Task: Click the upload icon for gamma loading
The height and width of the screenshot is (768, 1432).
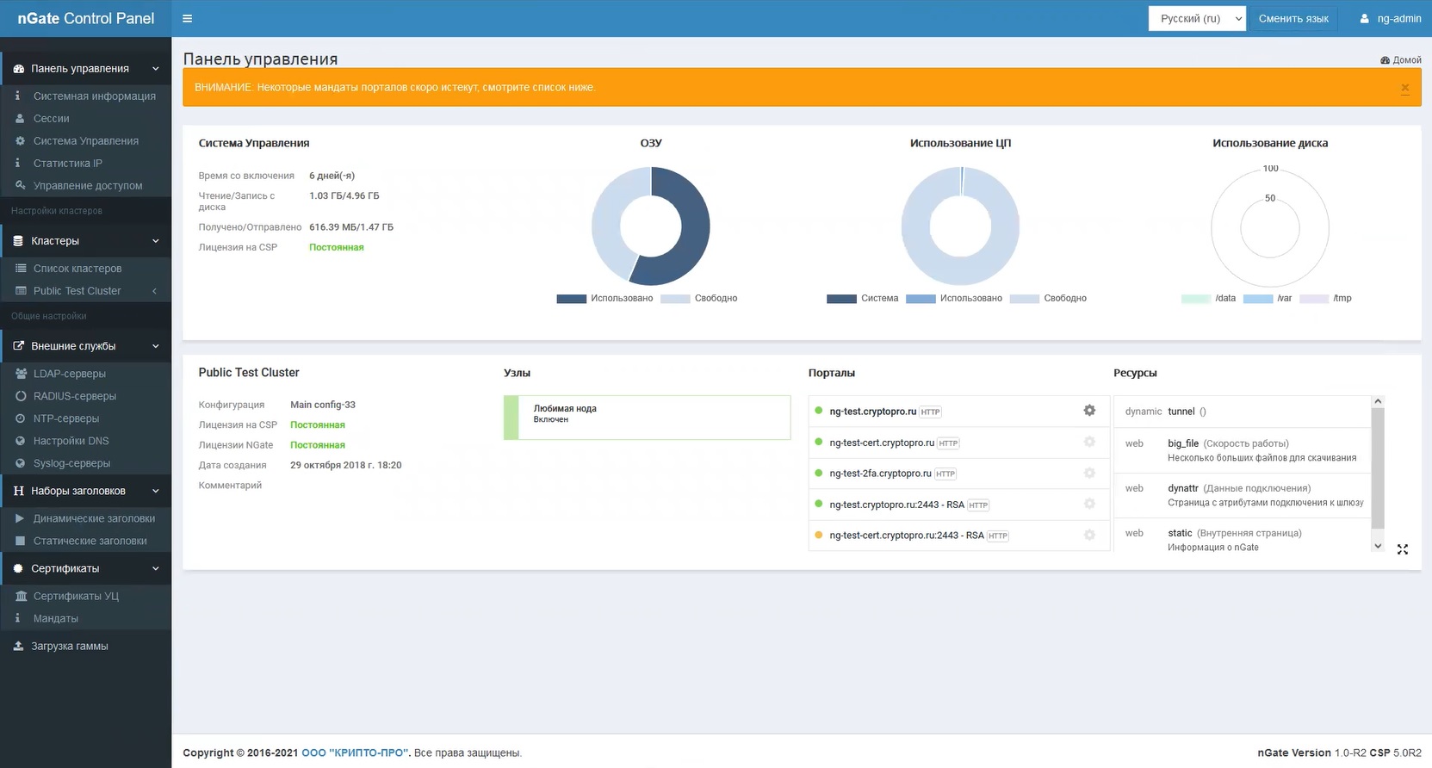Action: point(18,646)
